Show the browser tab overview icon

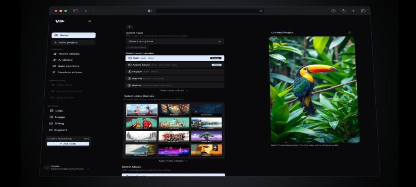363,11
